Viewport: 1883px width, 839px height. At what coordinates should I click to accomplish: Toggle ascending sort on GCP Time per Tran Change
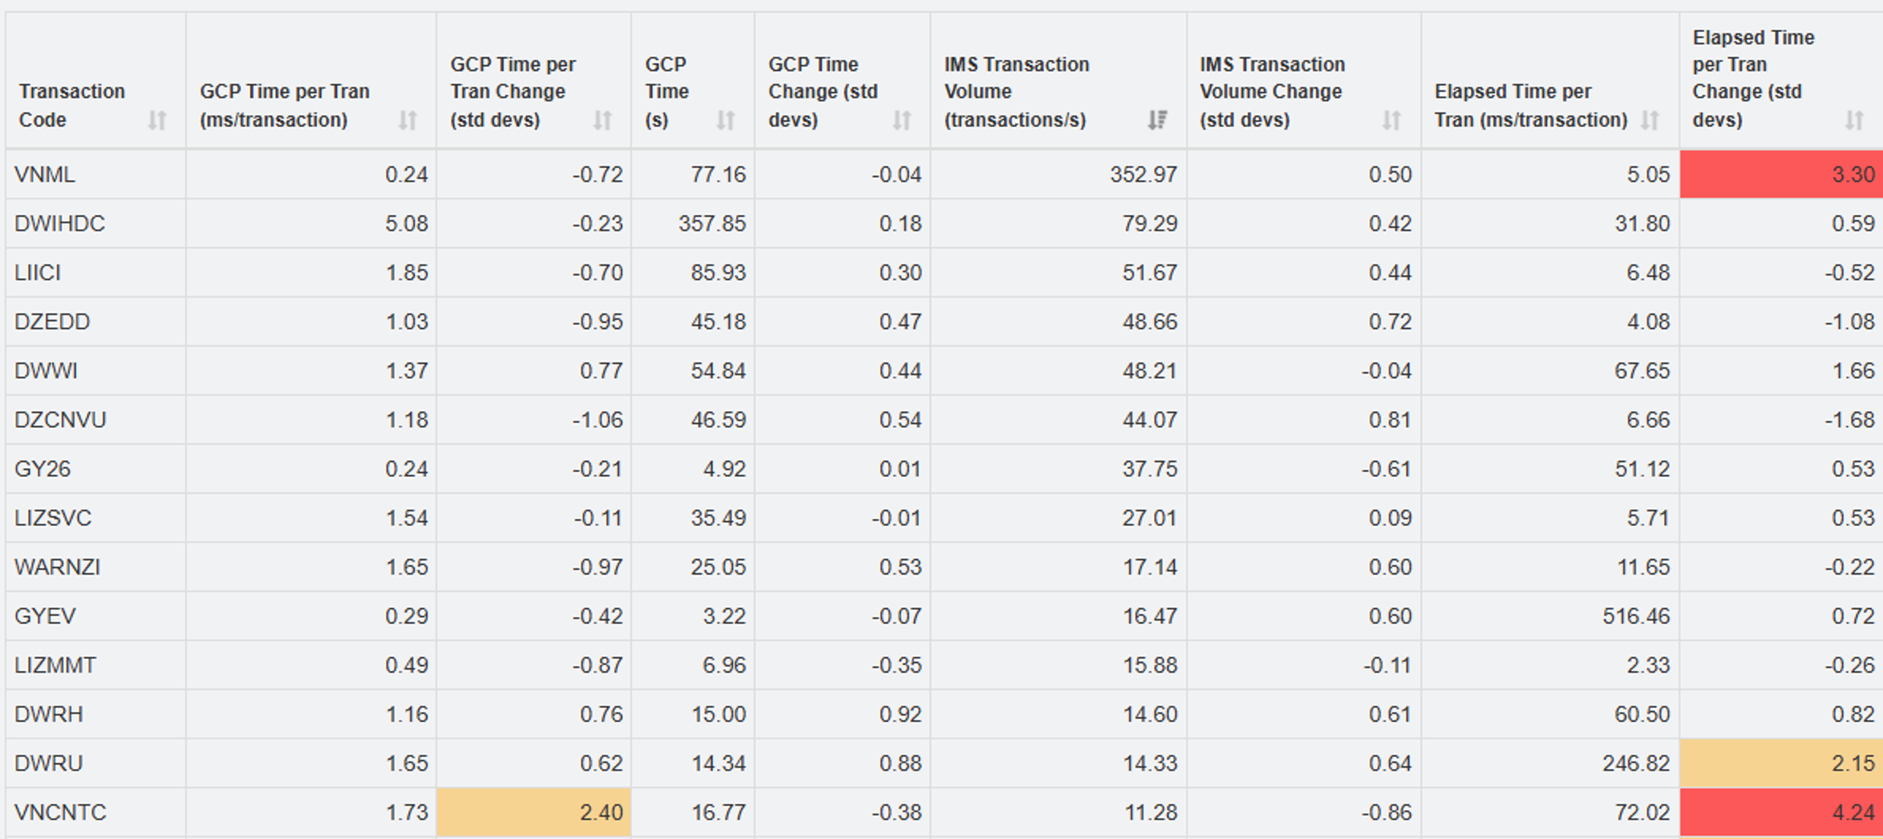602,119
